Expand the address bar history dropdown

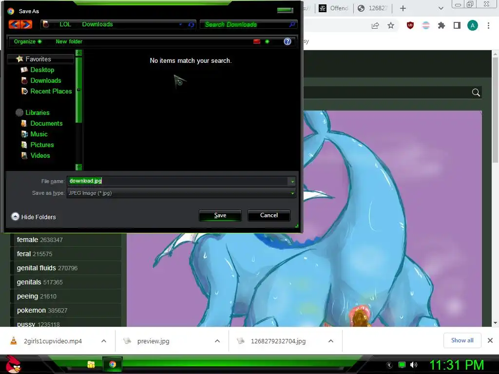pos(180,24)
